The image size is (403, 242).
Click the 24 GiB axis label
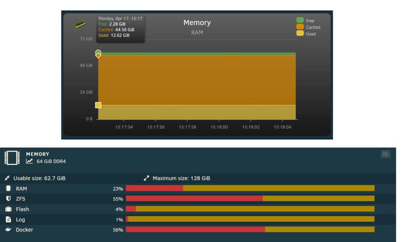pyautogui.click(x=86, y=92)
